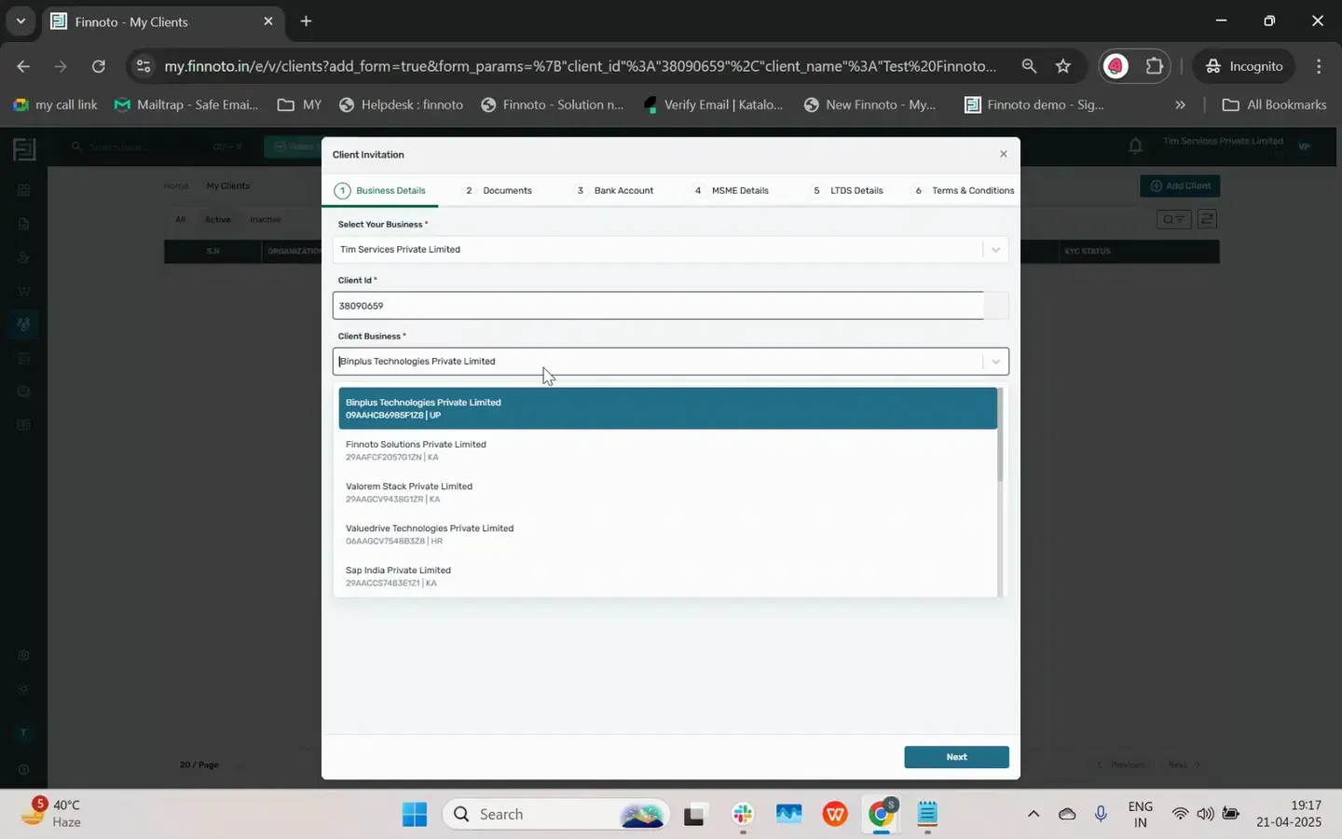Choose Finnoto Solutions Private Limited option
Screen dimensions: 1342x839
tap(667, 450)
